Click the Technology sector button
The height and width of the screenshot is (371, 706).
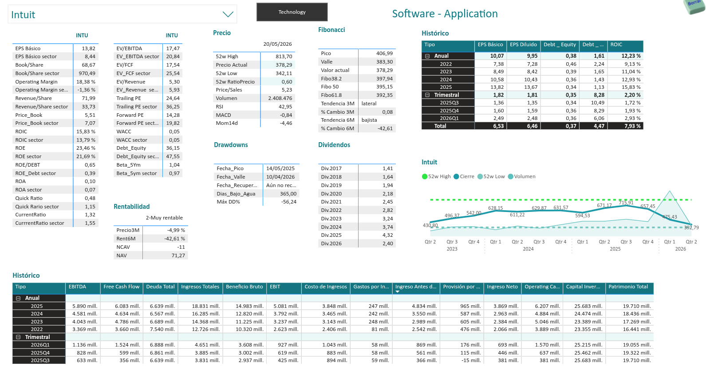292,12
